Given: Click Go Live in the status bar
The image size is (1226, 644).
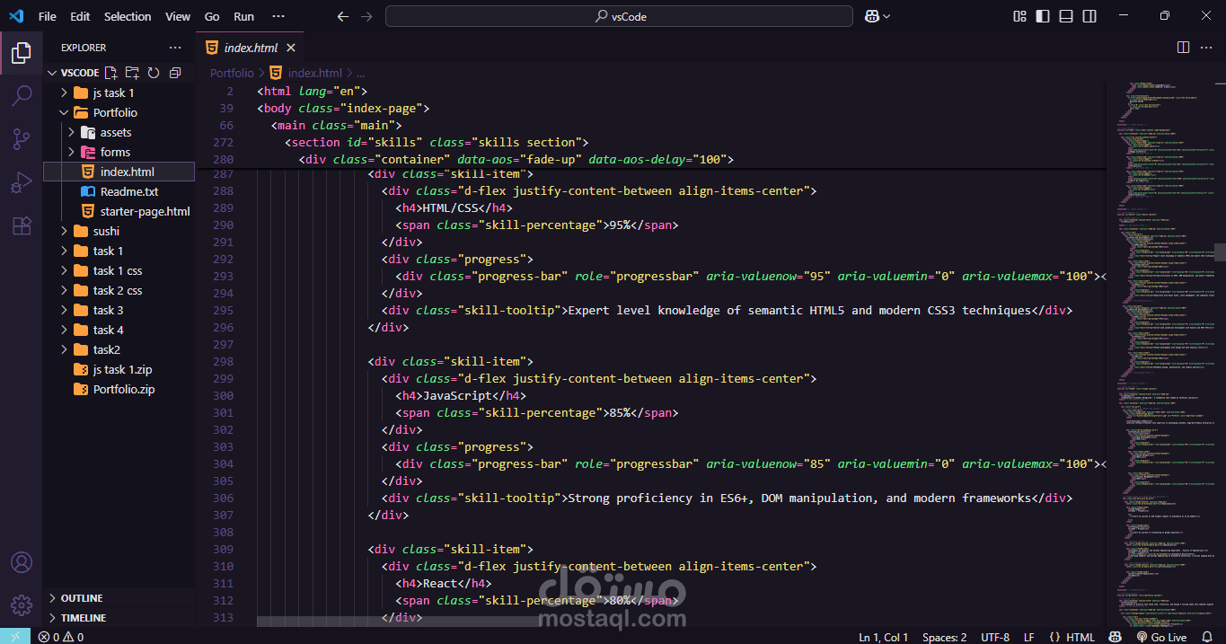Looking at the screenshot, I should pyautogui.click(x=1162, y=637).
